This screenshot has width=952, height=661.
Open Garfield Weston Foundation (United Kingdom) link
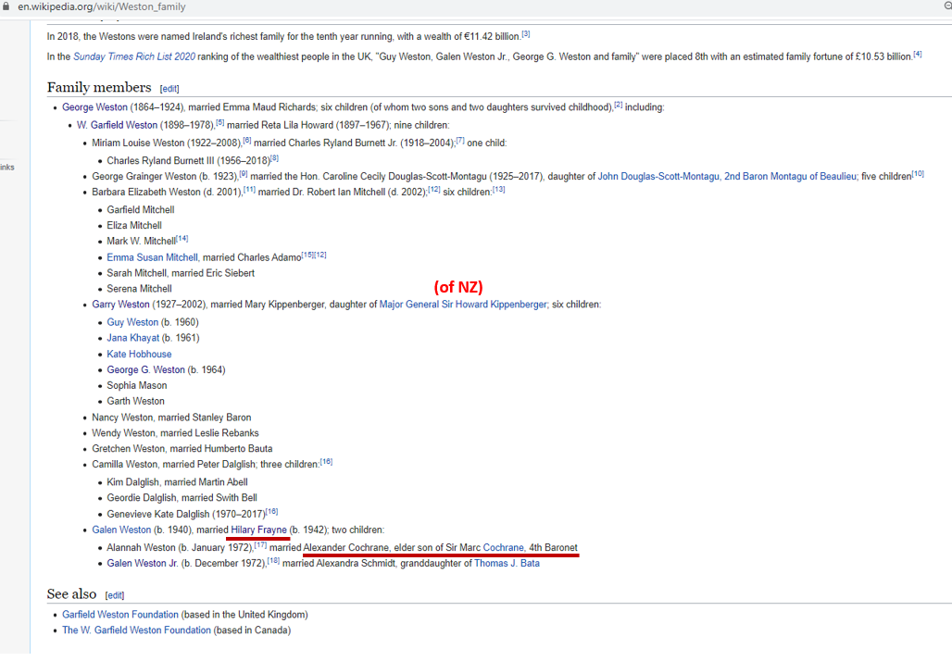tap(120, 615)
